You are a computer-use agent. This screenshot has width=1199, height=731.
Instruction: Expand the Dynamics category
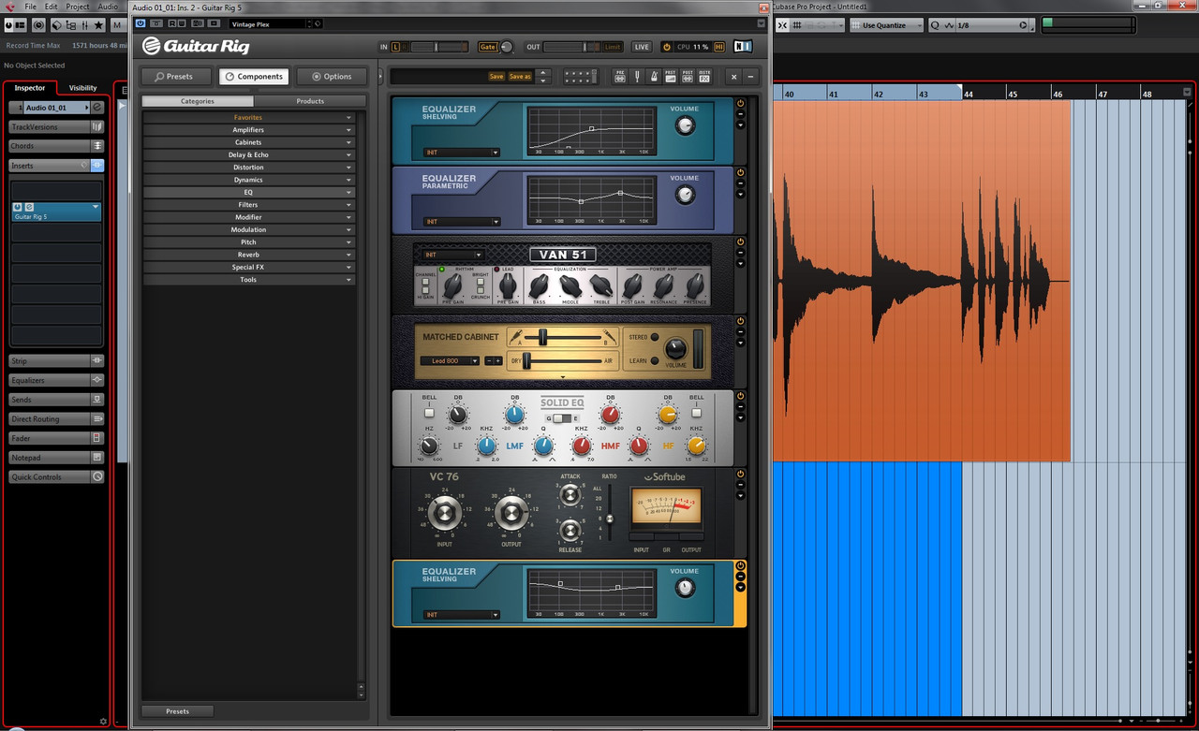coord(248,180)
